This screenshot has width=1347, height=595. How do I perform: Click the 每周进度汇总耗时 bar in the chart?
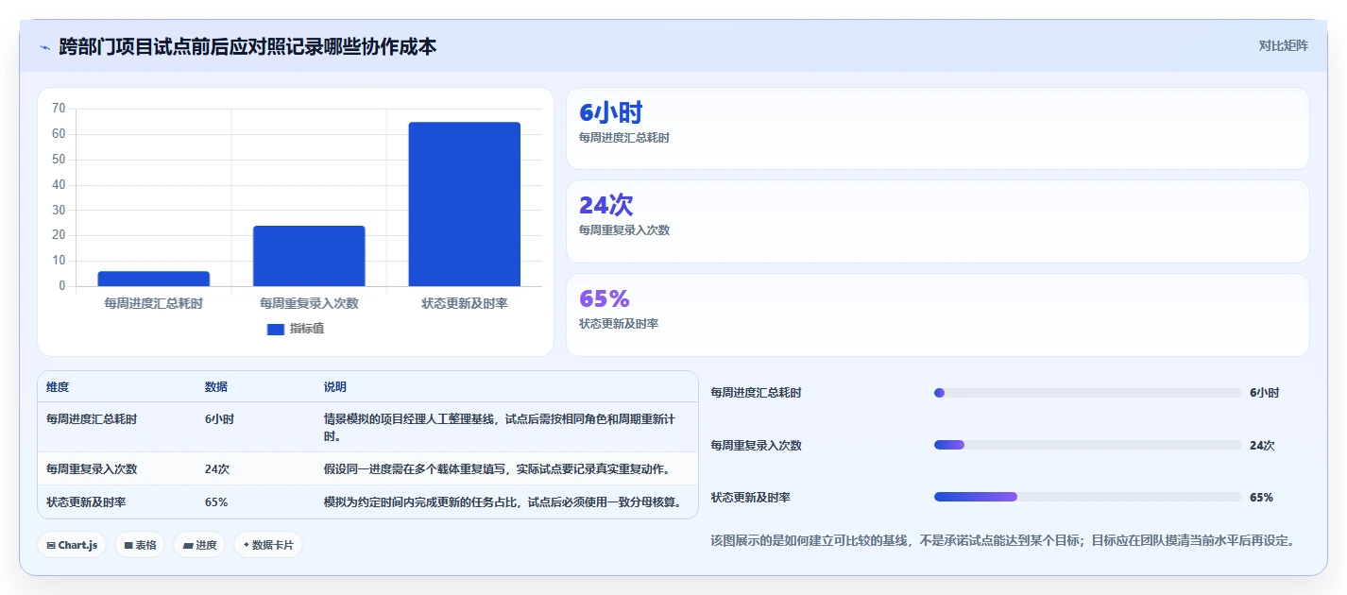pyautogui.click(x=154, y=279)
